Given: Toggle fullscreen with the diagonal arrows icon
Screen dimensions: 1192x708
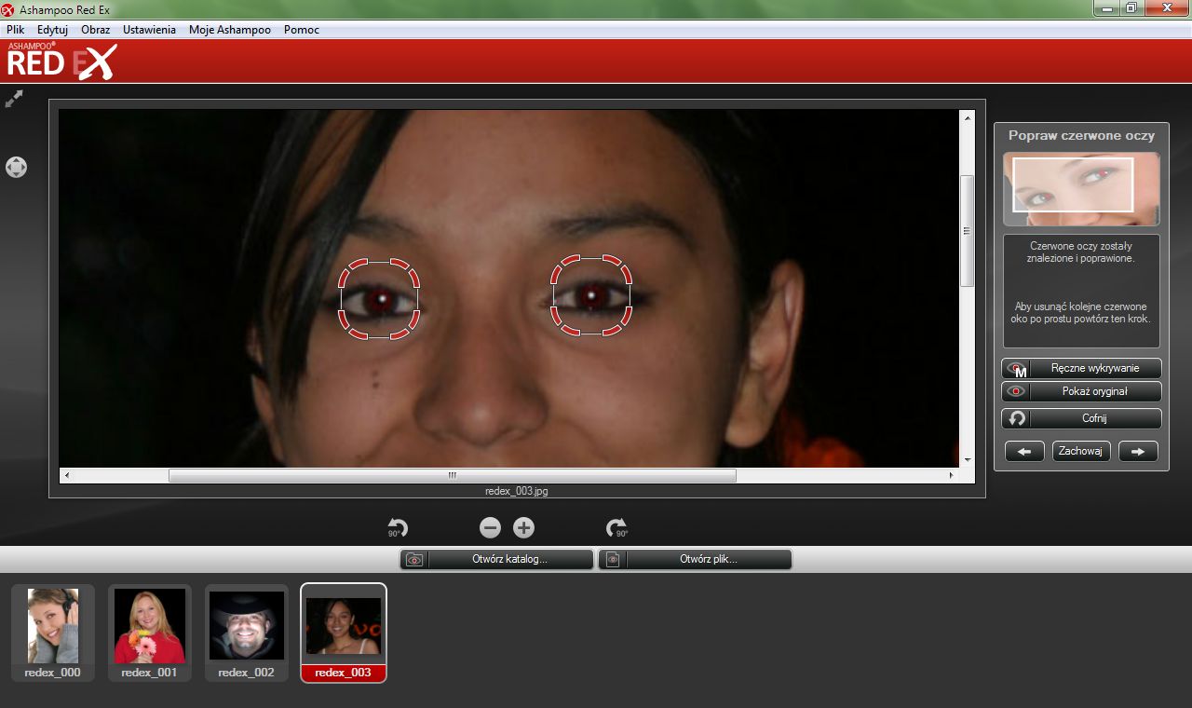Looking at the screenshot, I should pos(14,98).
